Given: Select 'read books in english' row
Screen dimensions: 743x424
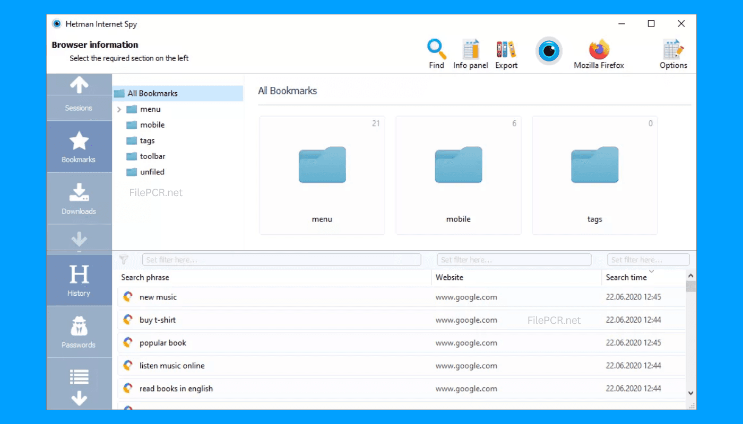Looking at the screenshot, I should pos(401,388).
